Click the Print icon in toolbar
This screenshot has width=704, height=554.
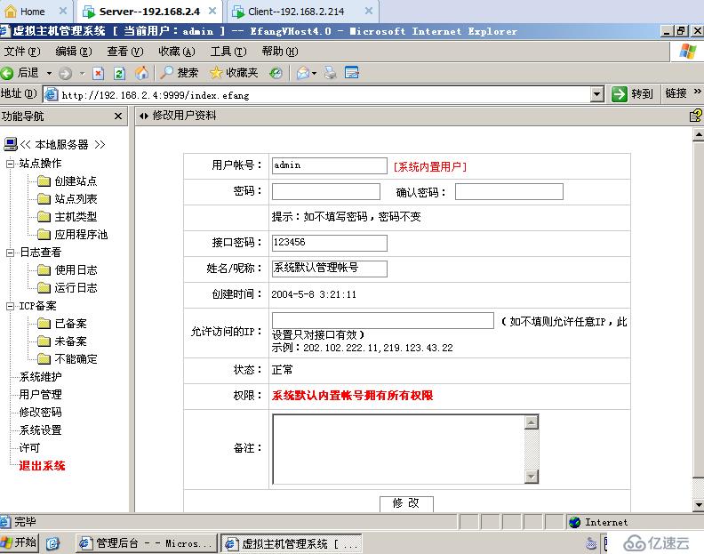pos(331,73)
